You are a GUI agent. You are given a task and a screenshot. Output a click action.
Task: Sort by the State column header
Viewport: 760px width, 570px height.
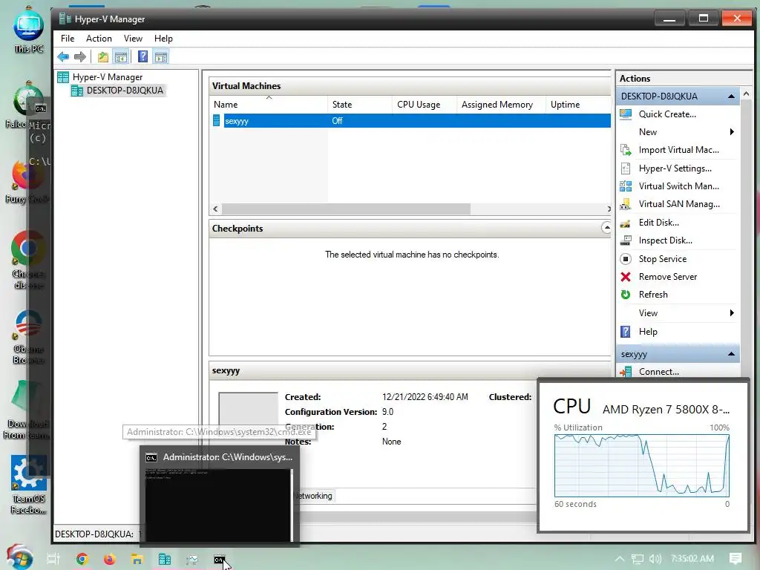click(x=360, y=105)
